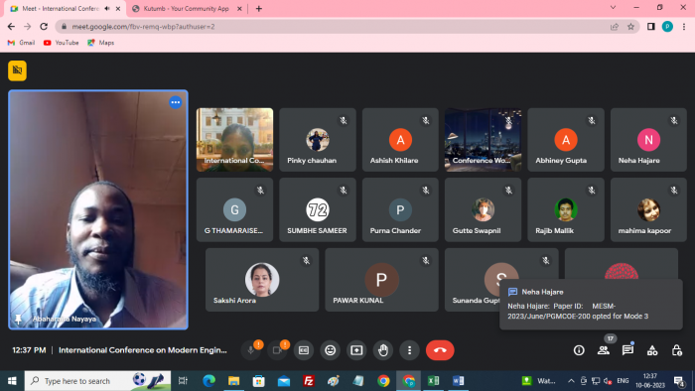This screenshot has height=391, width=695.
Task: Open the emoji reactions picker
Action: click(x=331, y=350)
